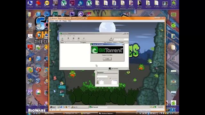Open the PowerISO desktop shortcut
The height and width of the screenshot is (115, 205).
pyautogui.click(x=47, y=4)
